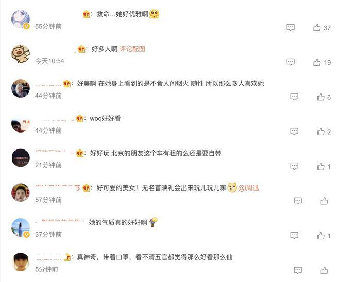This screenshot has height=282, width=340.
Task: Reply to the comment about renting the car
Action: click(x=294, y=166)
